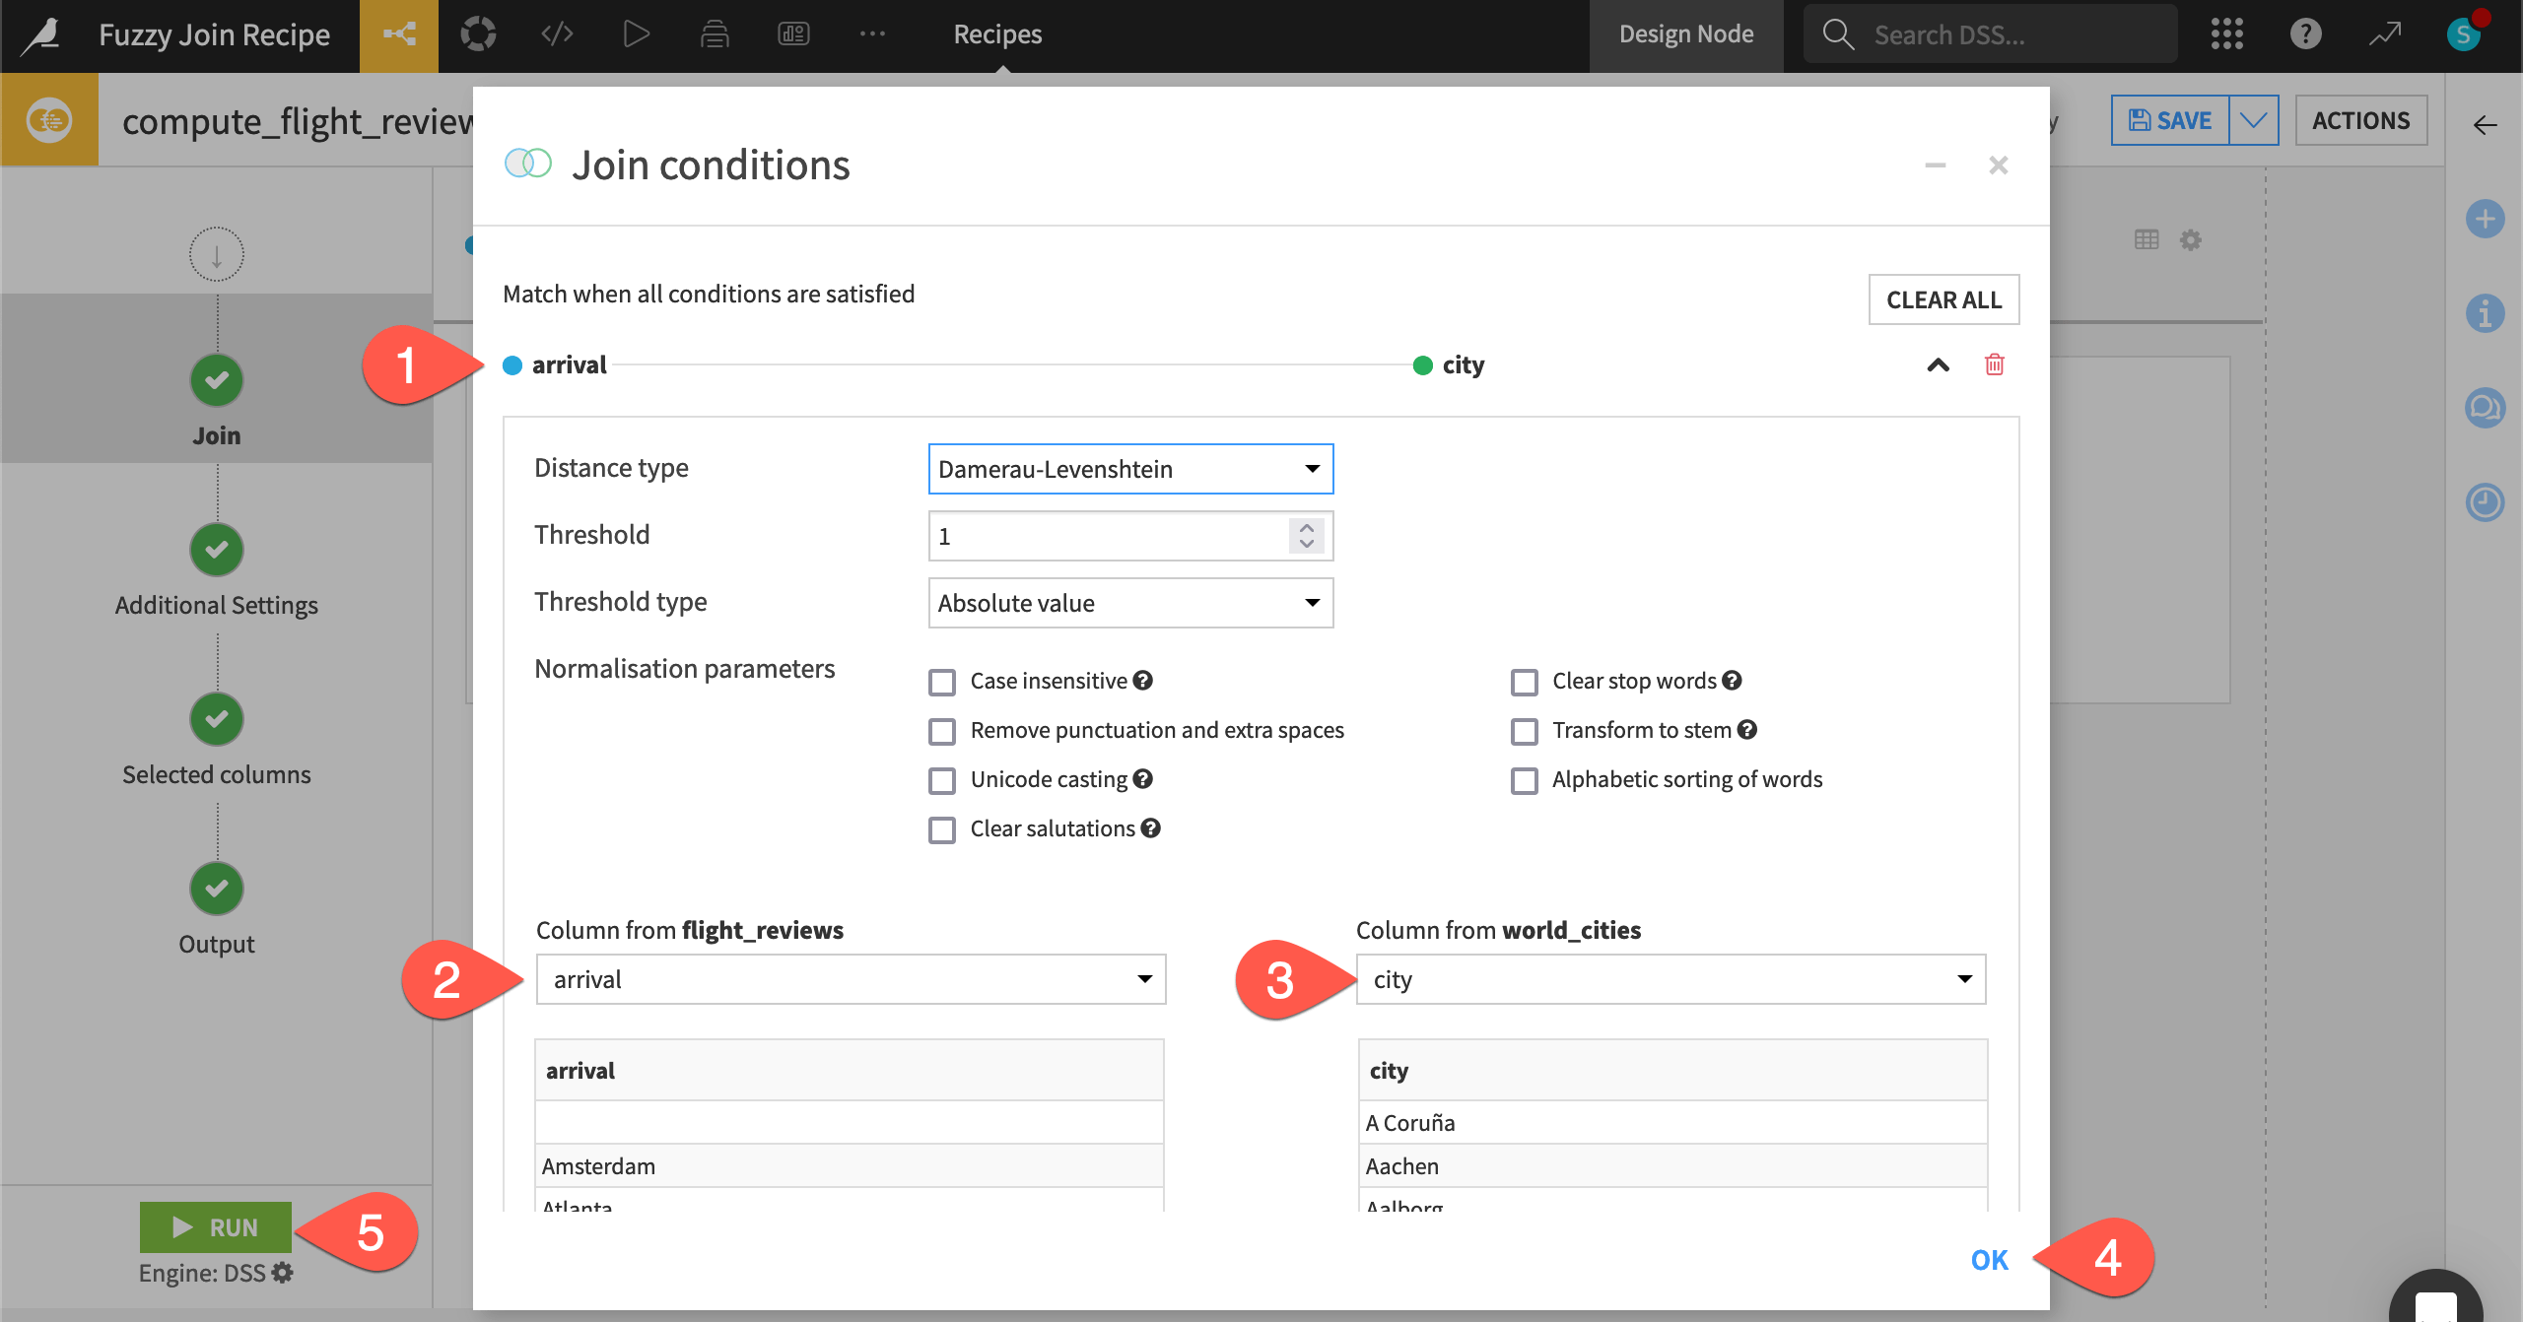Open the Distance type dropdown
This screenshot has width=2523, height=1322.
pos(1130,469)
